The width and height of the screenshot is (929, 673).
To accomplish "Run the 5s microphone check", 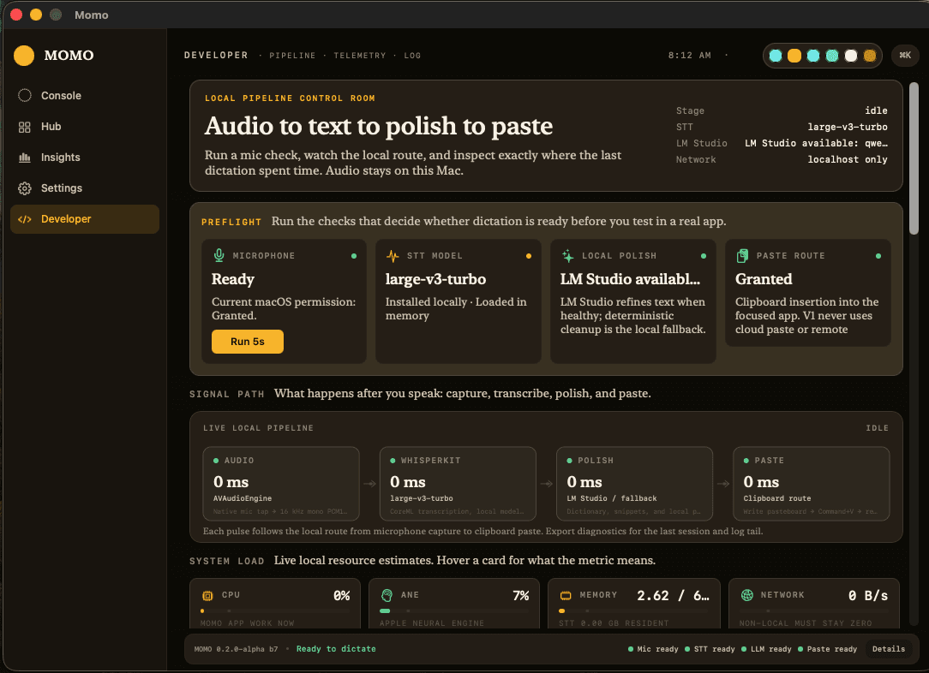I will pyautogui.click(x=248, y=342).
